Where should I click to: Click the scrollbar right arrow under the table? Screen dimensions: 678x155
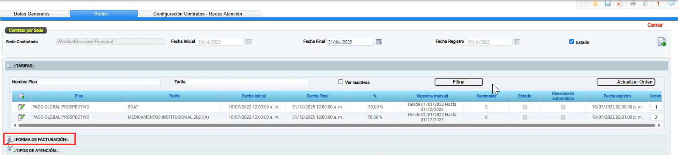click(x=659, y=125)
